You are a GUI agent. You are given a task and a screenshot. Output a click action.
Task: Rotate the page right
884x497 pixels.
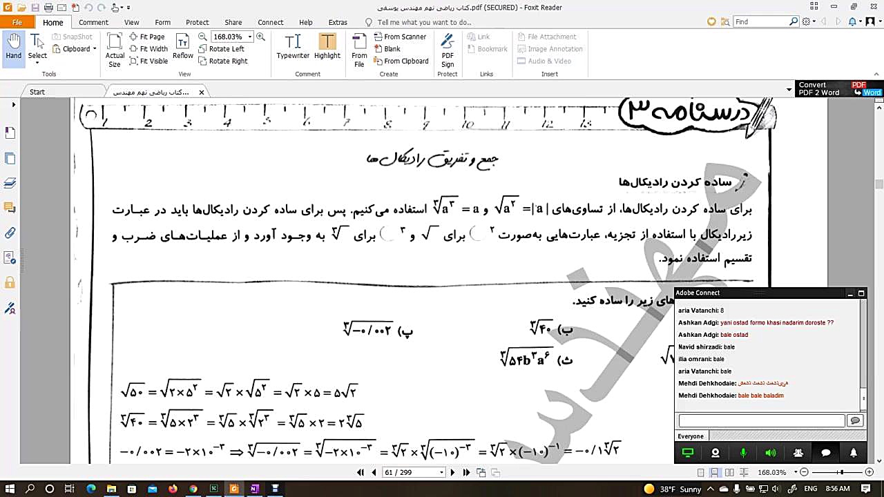(x=223, y=61)
